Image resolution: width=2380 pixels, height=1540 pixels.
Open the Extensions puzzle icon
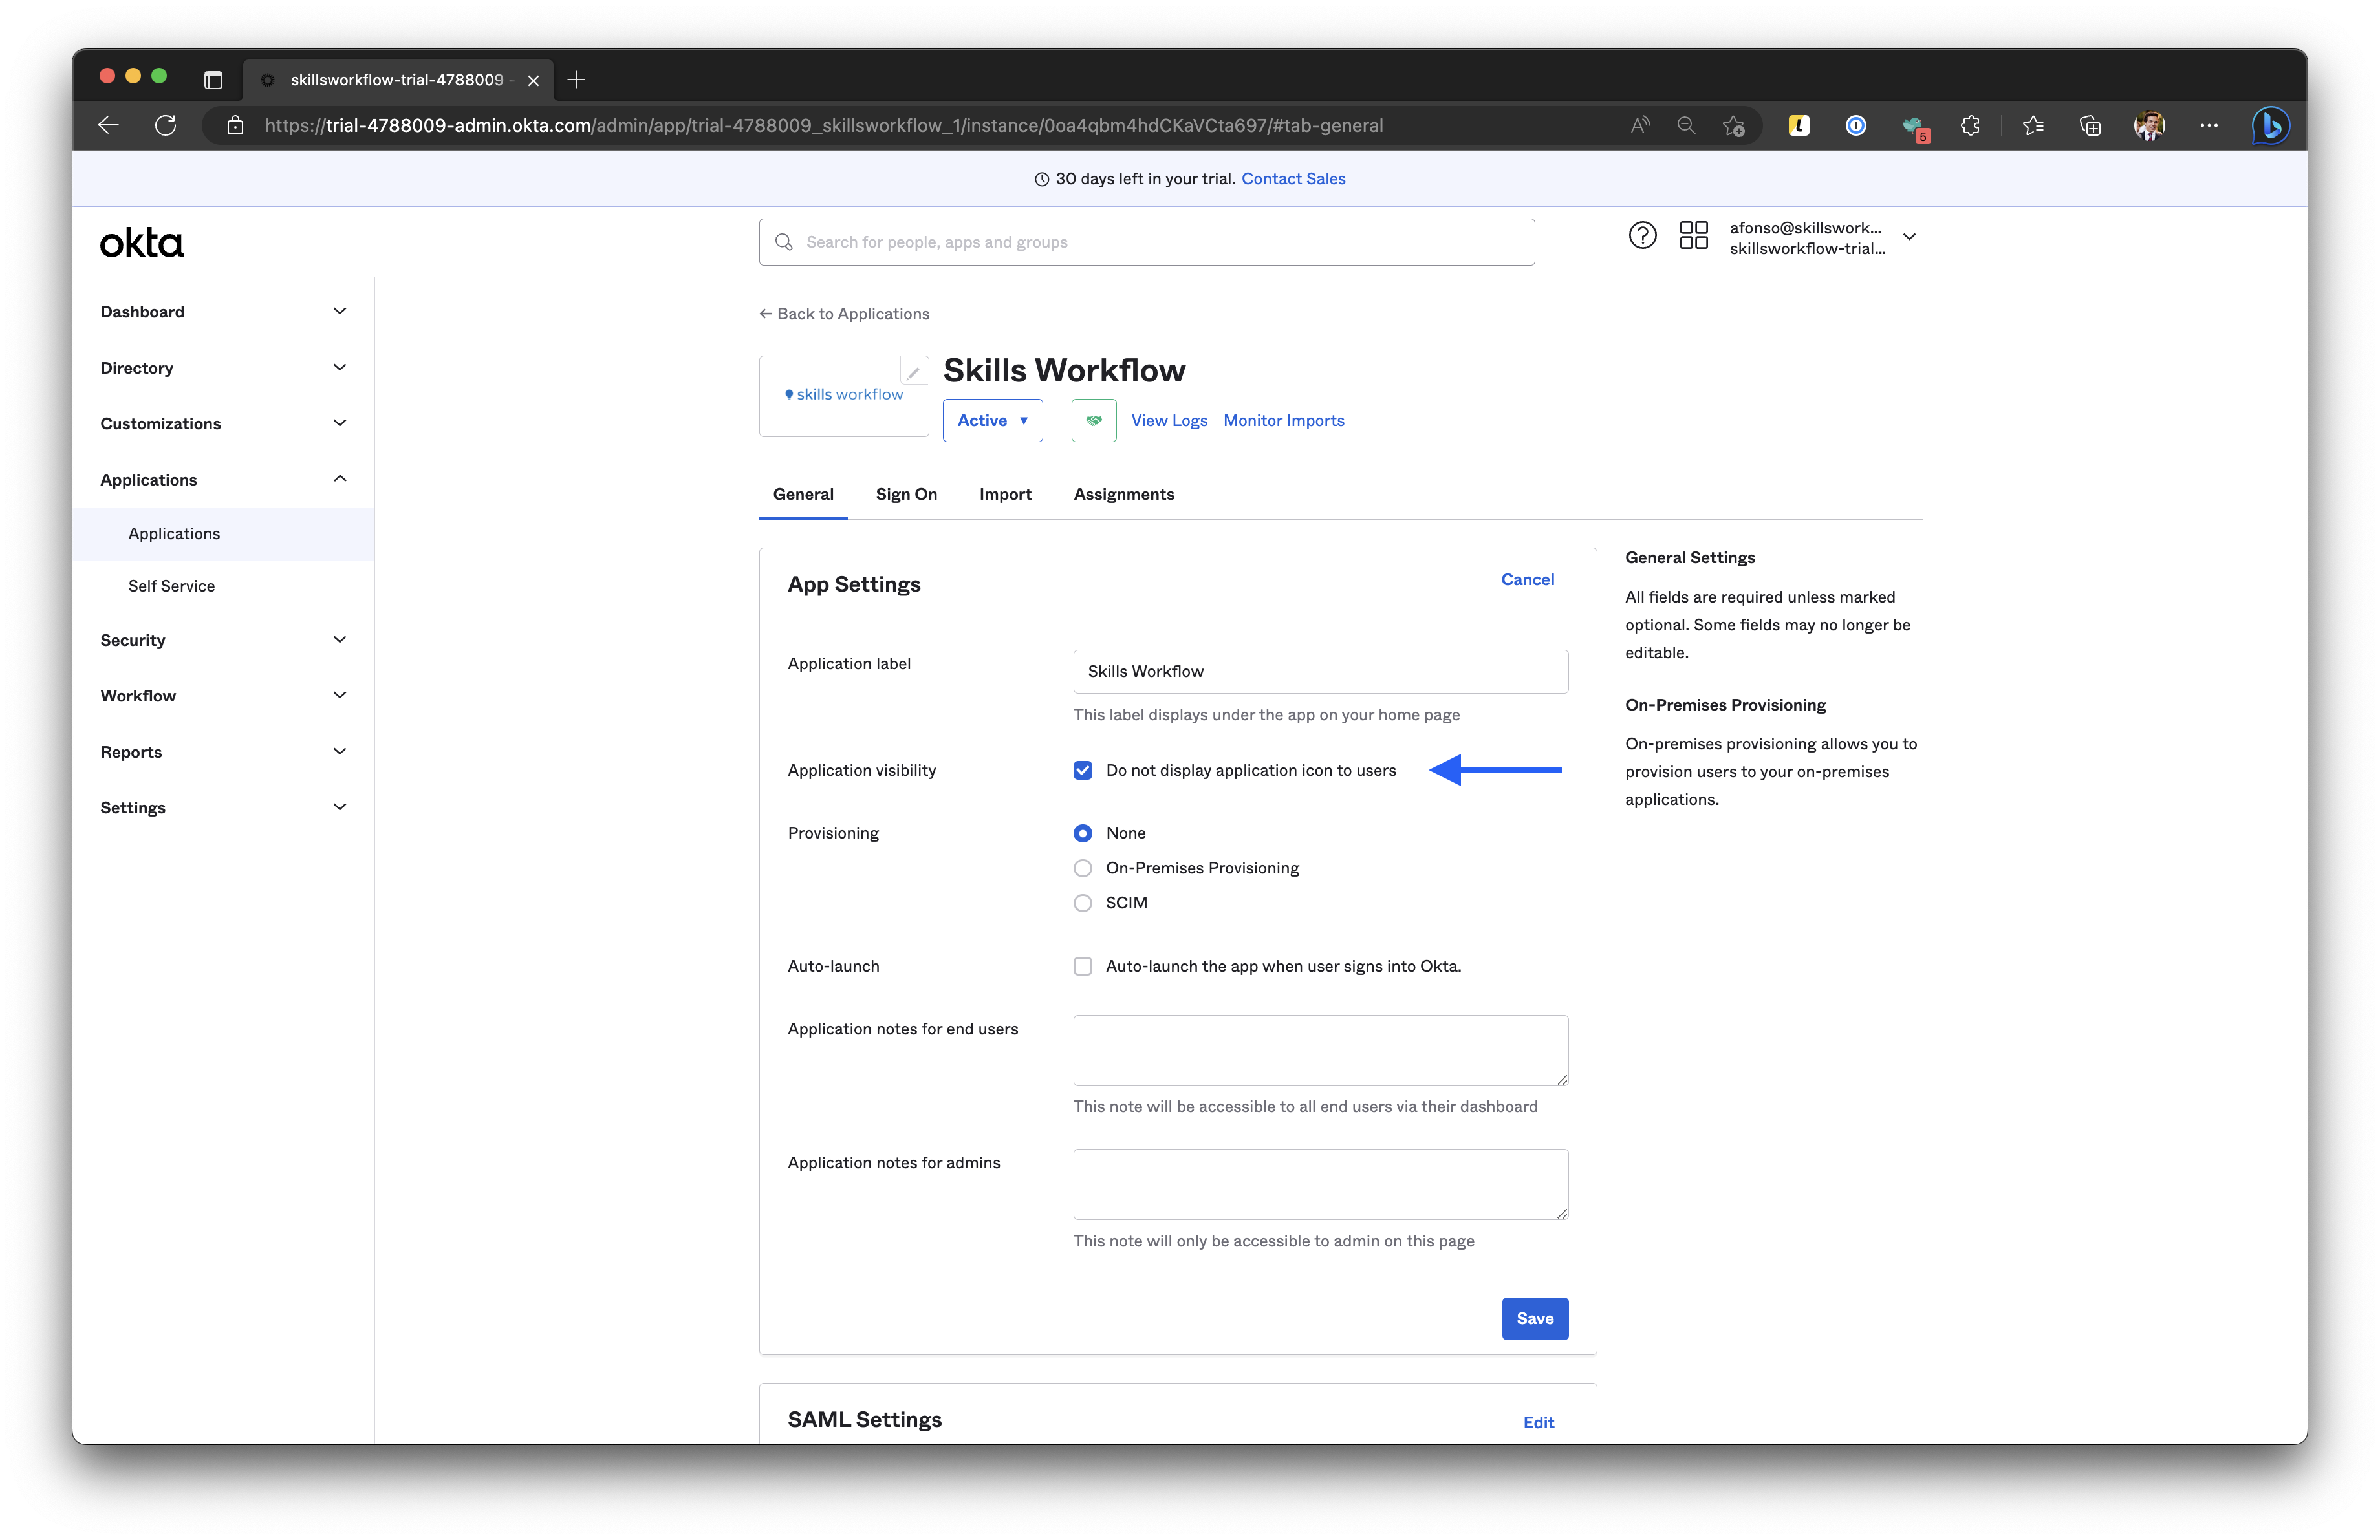[1970, 125]
